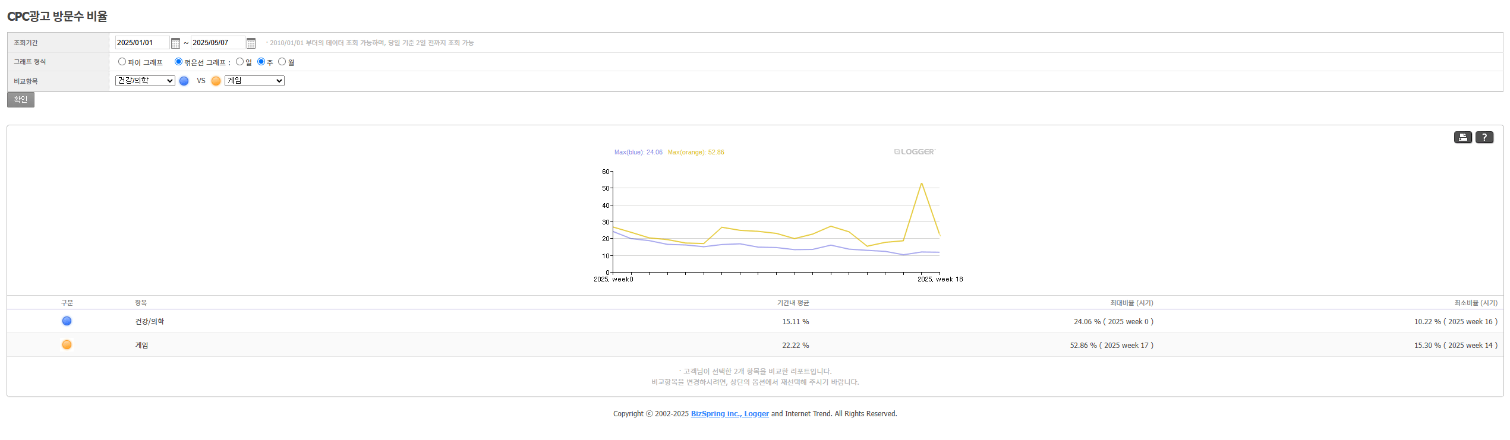The width and height of the screenshot is (1510, 440).
Task: Click the start date field 2025/01/01
Action: pyautogui.click(x=142, y=43)
